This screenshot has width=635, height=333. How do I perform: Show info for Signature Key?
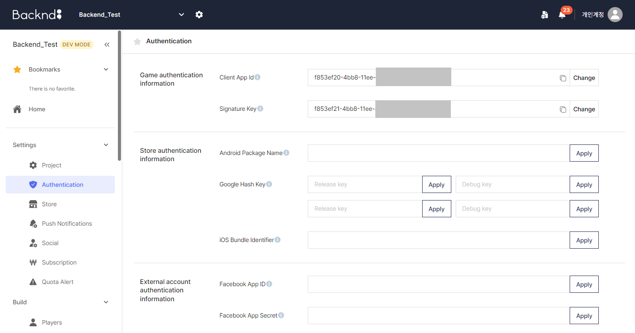(260, 109)
